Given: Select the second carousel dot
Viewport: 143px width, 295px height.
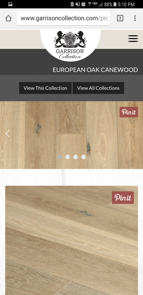Looking at the screenshot, I should (x=68, y=157).
